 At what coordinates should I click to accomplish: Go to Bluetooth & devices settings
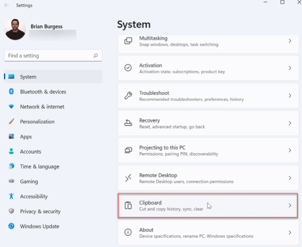click(53, 91)
